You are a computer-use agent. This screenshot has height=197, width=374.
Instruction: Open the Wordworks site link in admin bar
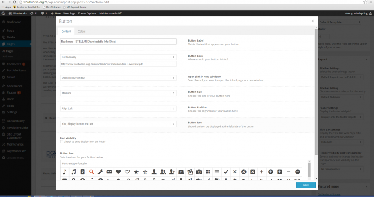[x=18, y=13]
